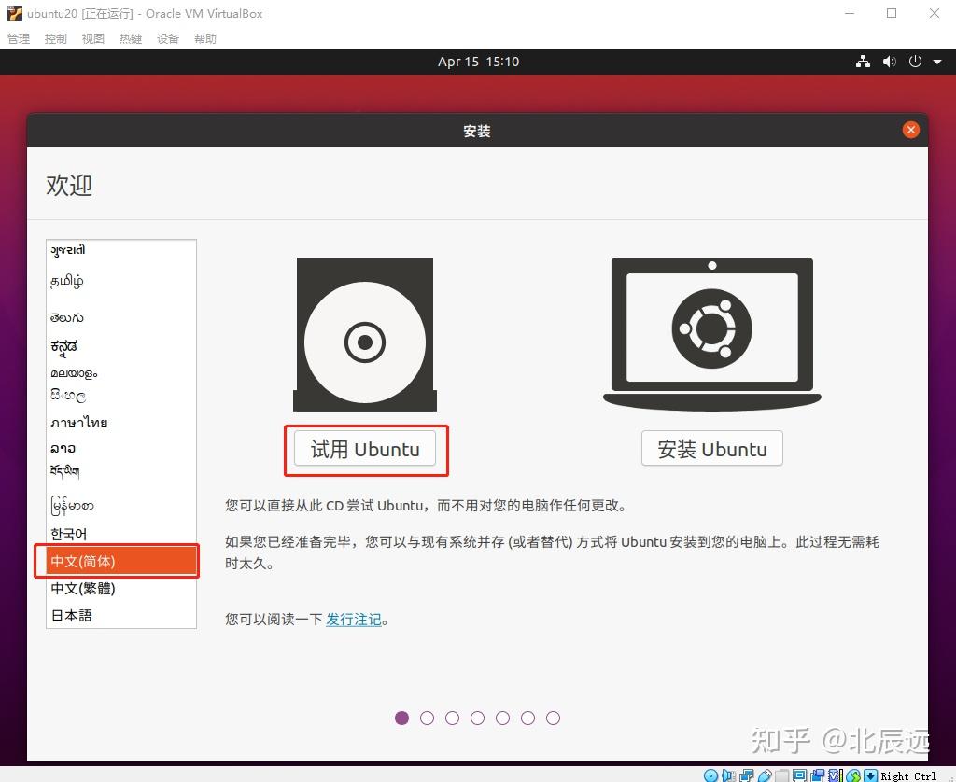Select 中文(繁體) in the language list

tap(121, 588)
